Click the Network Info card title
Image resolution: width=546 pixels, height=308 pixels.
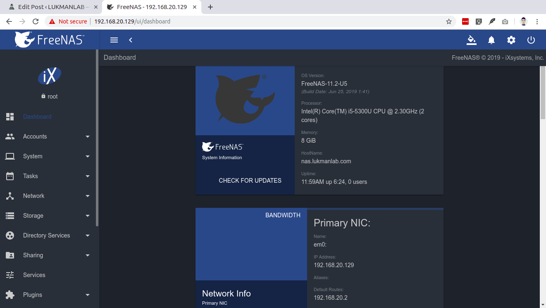click(x=227, y=294)
